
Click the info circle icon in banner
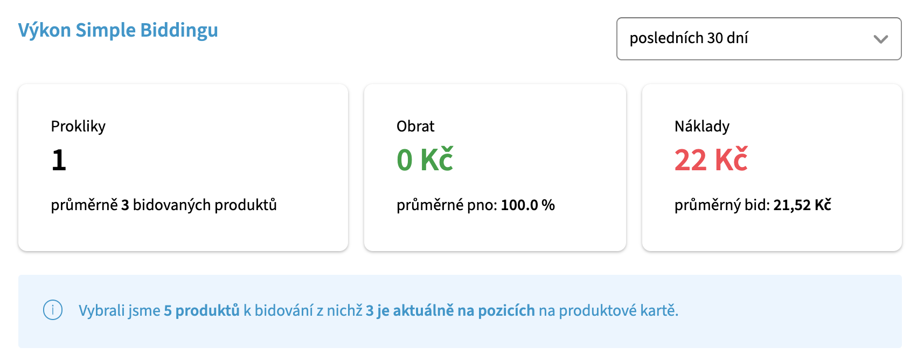coord(53,310)
